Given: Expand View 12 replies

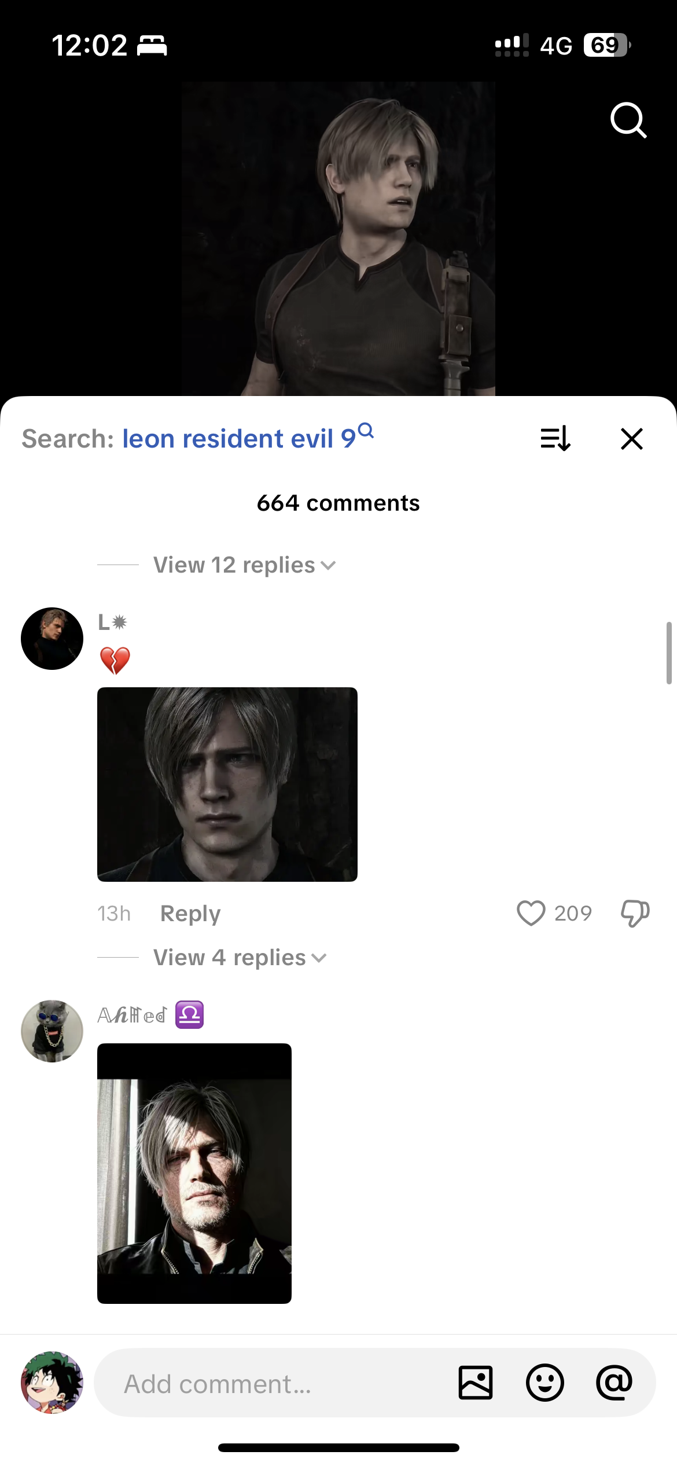Looking at the screenshot, I should (244, 565).
